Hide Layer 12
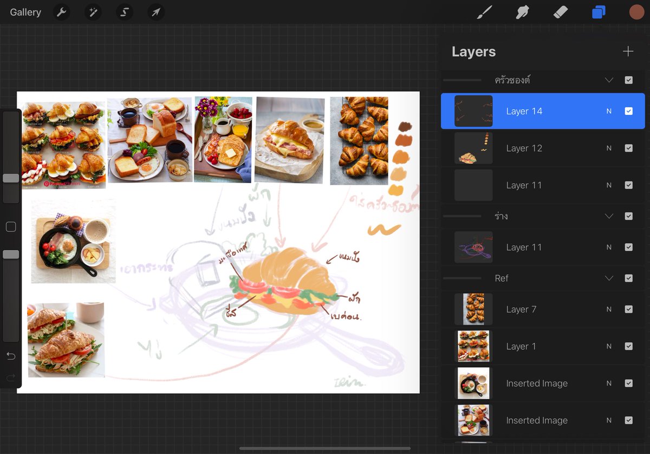The image size is (650, 454). [x=628, y=148]
